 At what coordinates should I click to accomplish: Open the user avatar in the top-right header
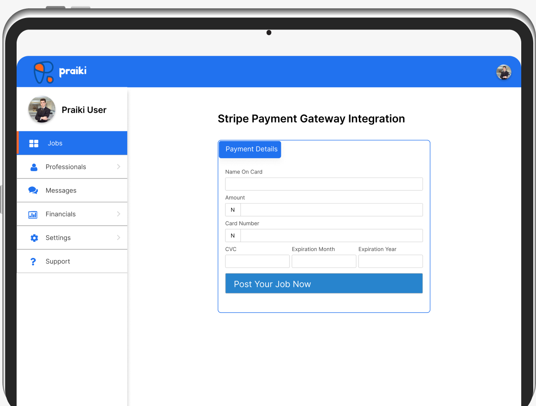[x=504, y=72]
